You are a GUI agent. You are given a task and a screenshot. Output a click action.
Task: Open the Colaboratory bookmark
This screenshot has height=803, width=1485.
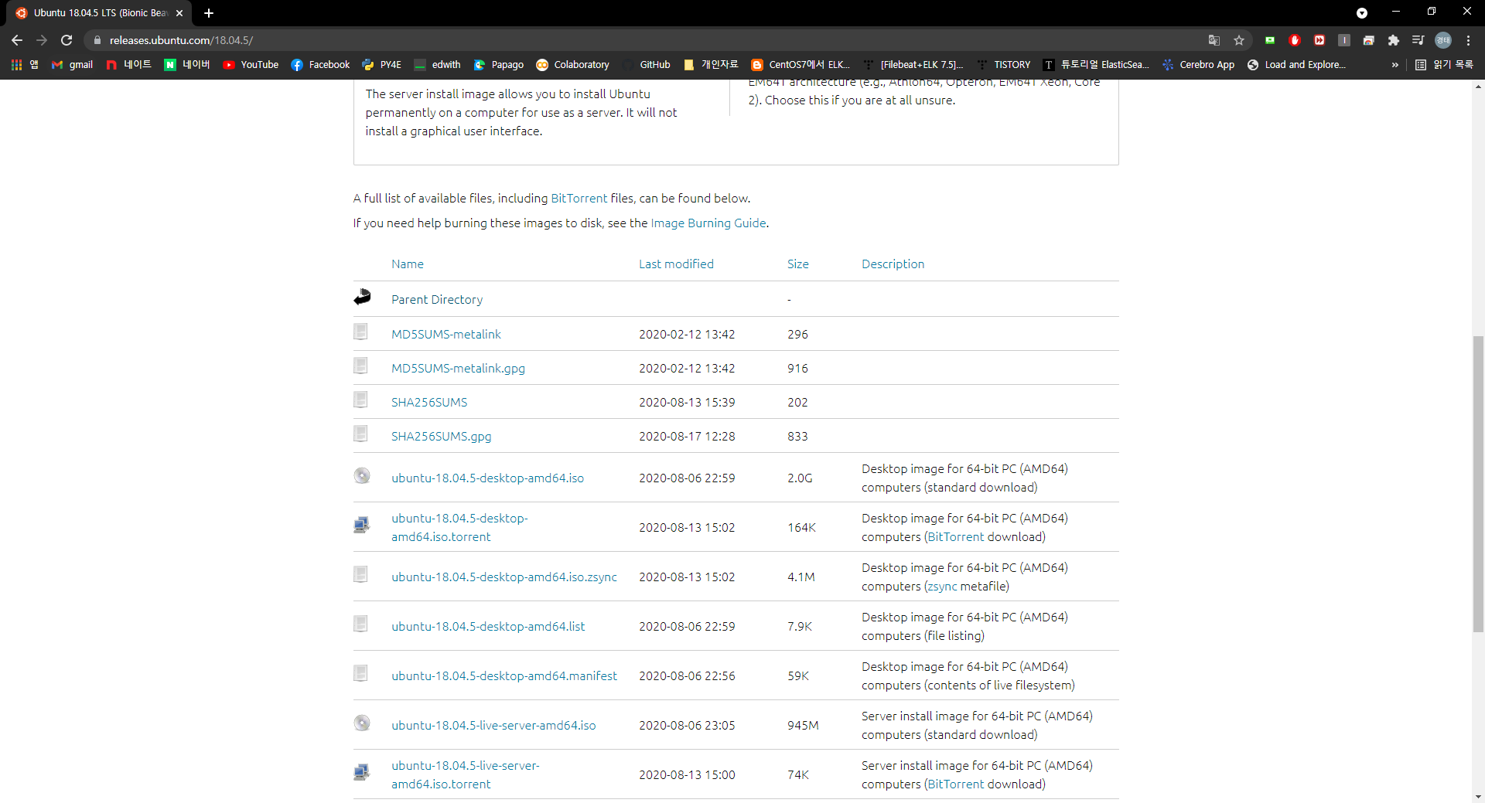tap(573, 65)
